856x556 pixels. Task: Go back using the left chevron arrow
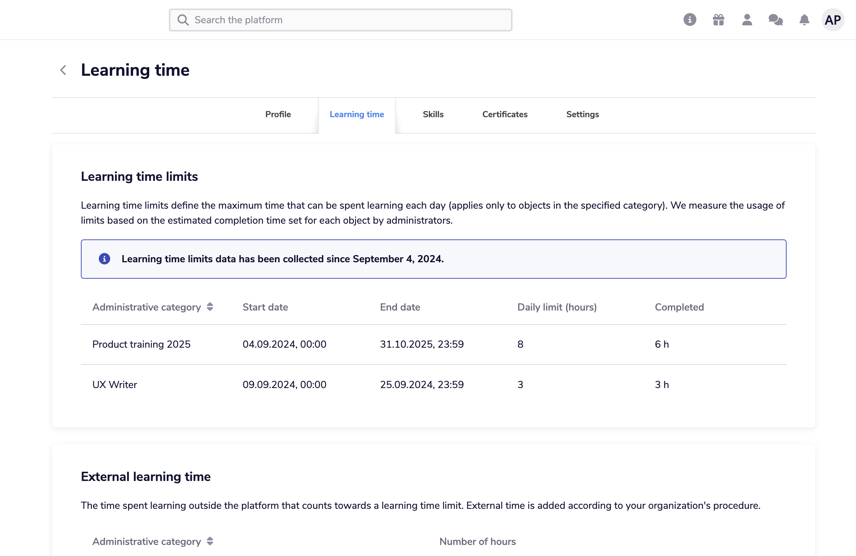(x=63, y=70)
